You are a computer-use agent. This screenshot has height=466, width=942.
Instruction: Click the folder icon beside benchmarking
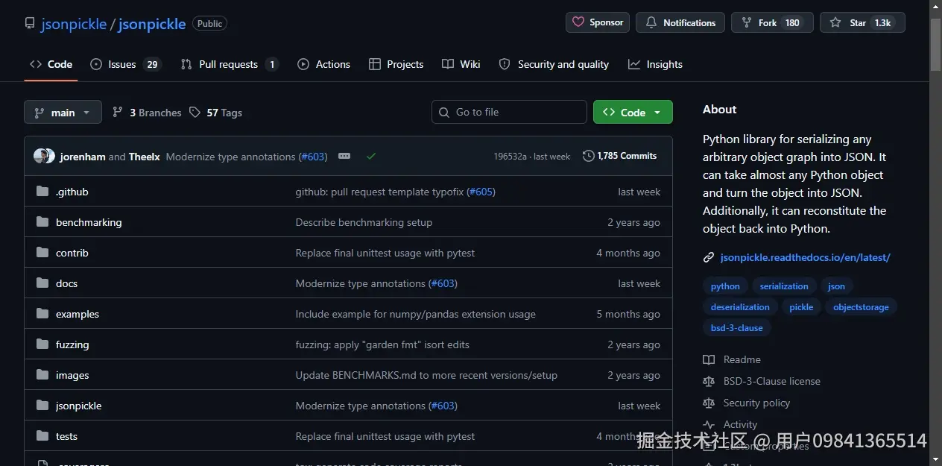click(x=42, y=222)
